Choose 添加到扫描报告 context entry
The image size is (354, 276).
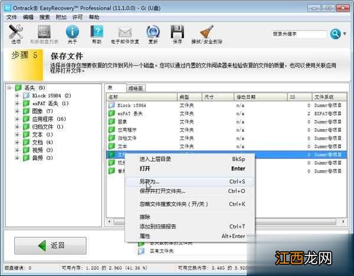(x=189, y=227)
